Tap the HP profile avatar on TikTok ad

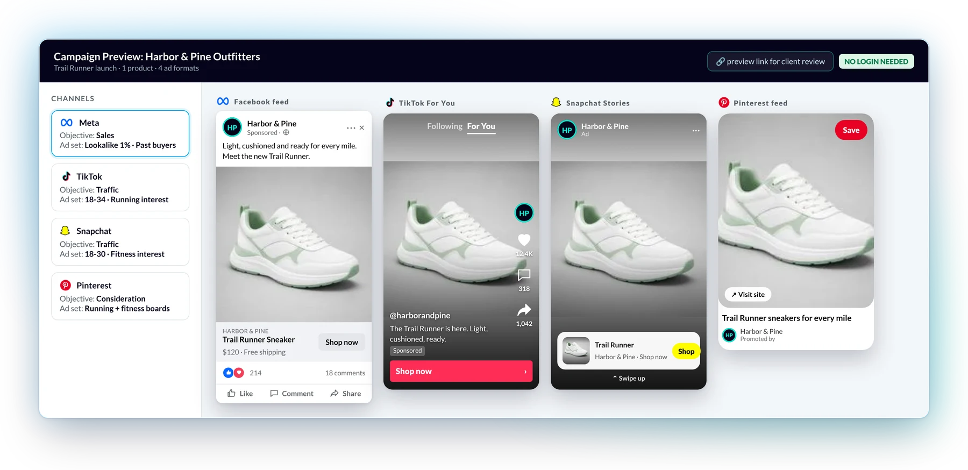[524, 213]
